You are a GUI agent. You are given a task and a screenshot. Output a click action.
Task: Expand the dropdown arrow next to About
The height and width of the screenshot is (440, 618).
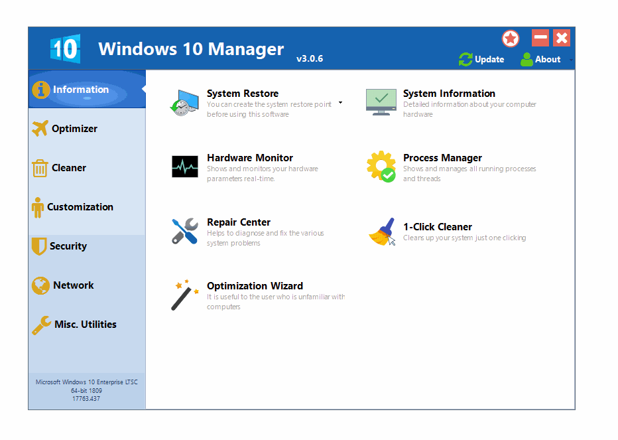click(x=571, y=60)
